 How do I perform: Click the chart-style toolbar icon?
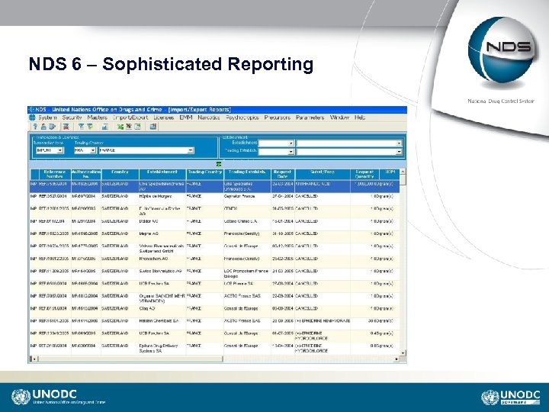pyautogui.click(x=104, y=127)
